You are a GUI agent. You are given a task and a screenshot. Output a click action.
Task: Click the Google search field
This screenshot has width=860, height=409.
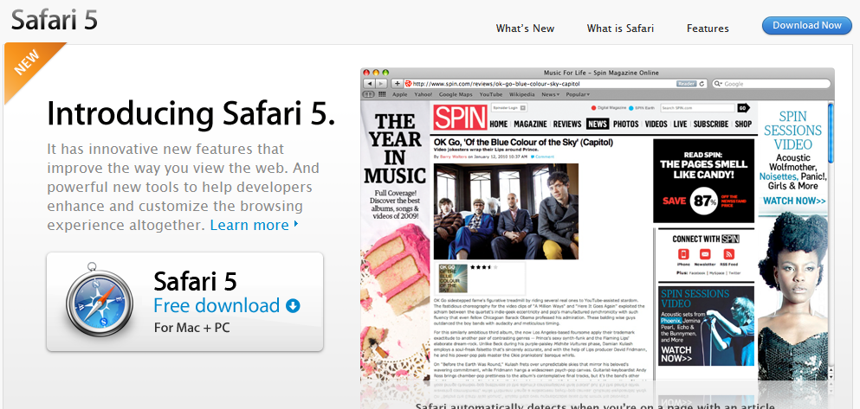[772, 84]
